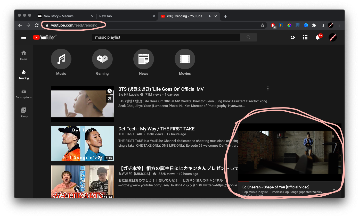
Task: Open the Music trending category
Action: click(61, 62)
